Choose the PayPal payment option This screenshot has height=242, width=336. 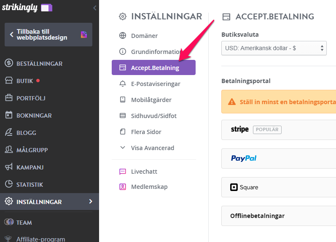pos(279,159)
